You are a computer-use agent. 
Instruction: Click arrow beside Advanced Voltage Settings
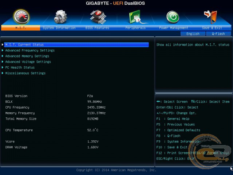pos(3,62)
